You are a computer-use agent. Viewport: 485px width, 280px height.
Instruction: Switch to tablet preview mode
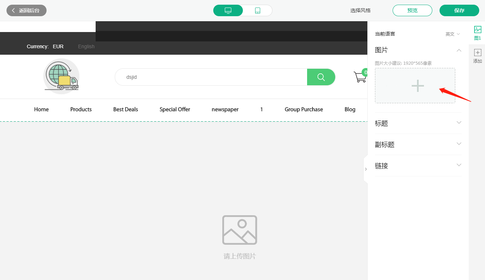coord(258,10)
